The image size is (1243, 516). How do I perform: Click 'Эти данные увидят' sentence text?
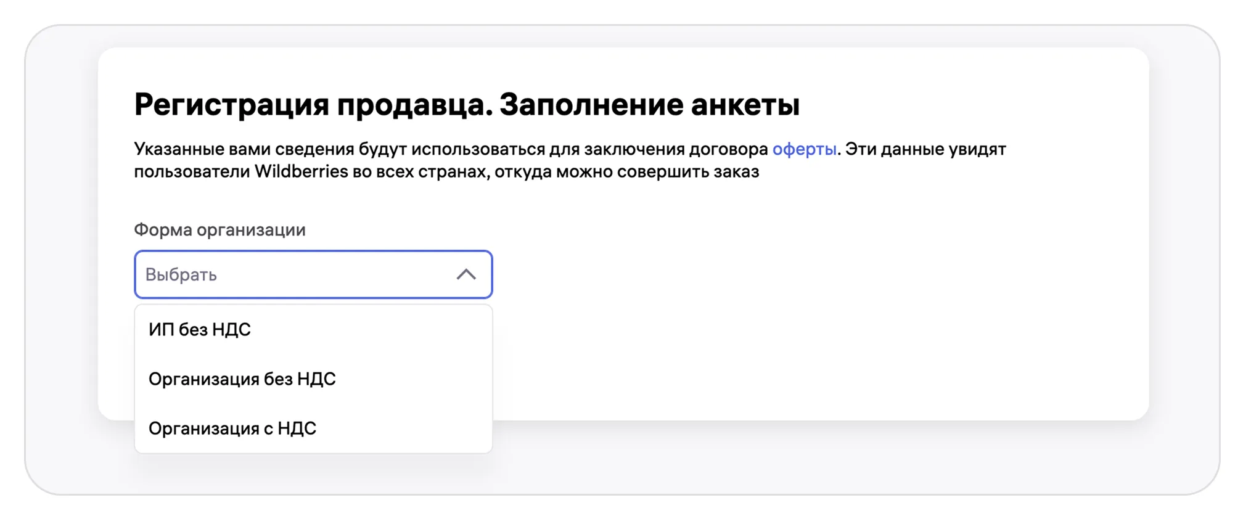point(925,149)
